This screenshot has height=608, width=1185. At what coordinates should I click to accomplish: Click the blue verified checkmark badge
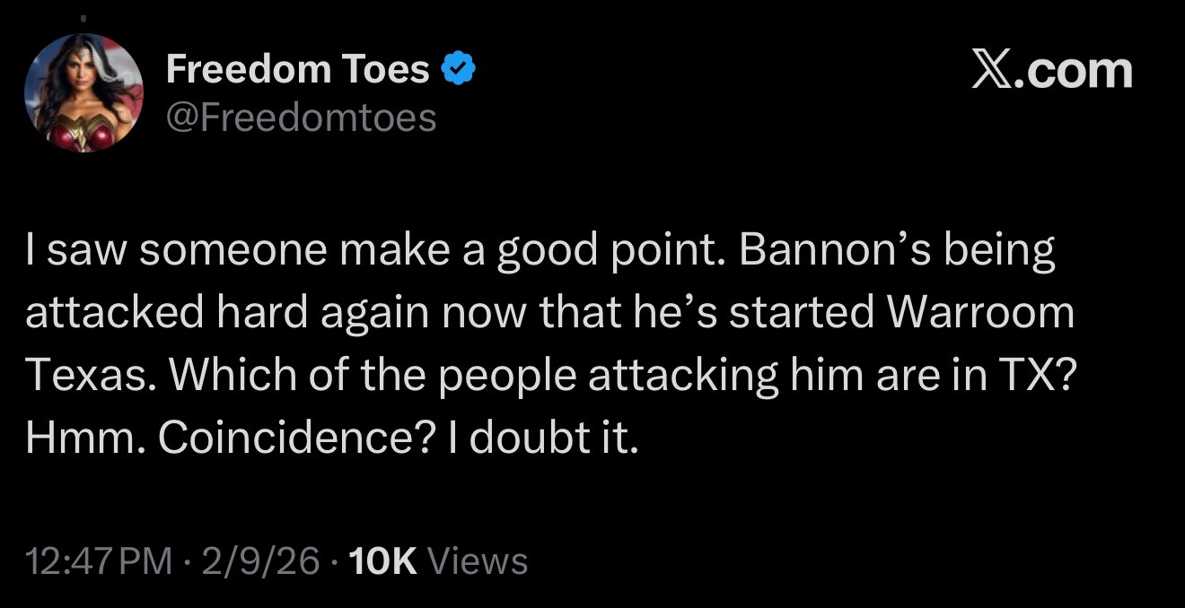(459, 69)
